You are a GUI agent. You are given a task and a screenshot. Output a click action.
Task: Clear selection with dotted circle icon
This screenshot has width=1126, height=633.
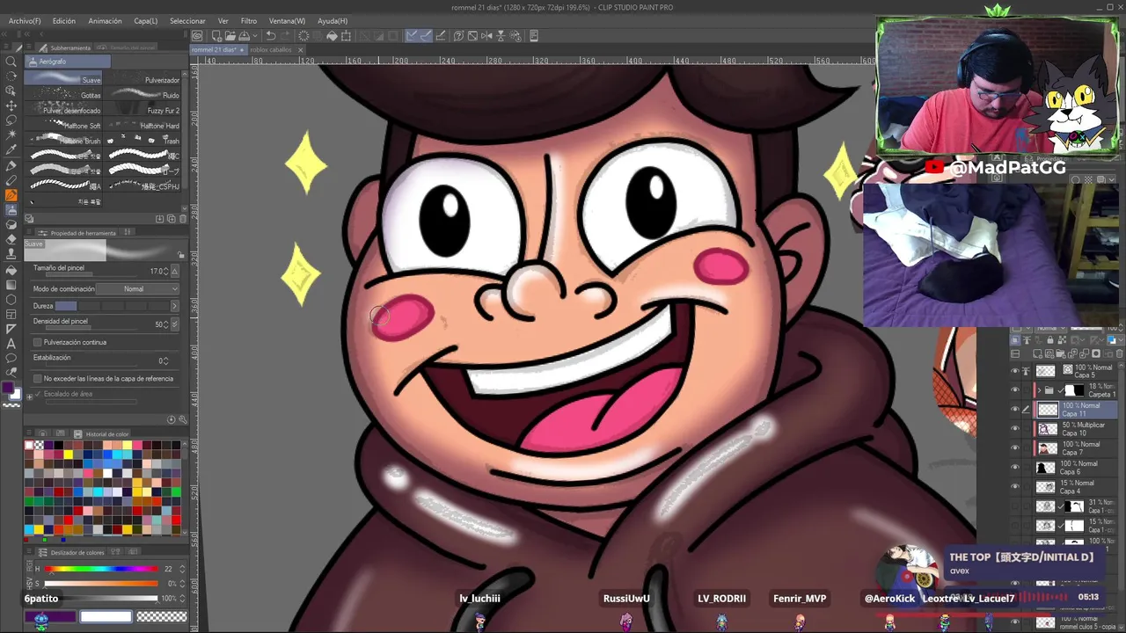(303, 36)
